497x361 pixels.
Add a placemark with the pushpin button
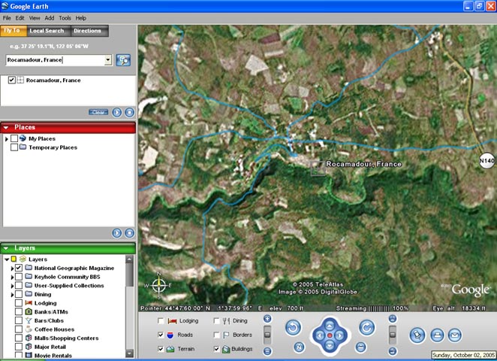(417, 335)
